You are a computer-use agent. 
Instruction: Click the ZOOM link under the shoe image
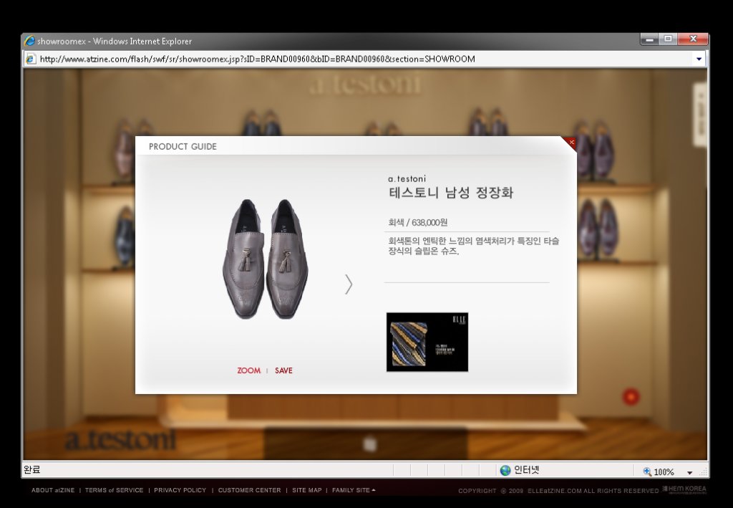pyautogui.click(x=248, y=370)
